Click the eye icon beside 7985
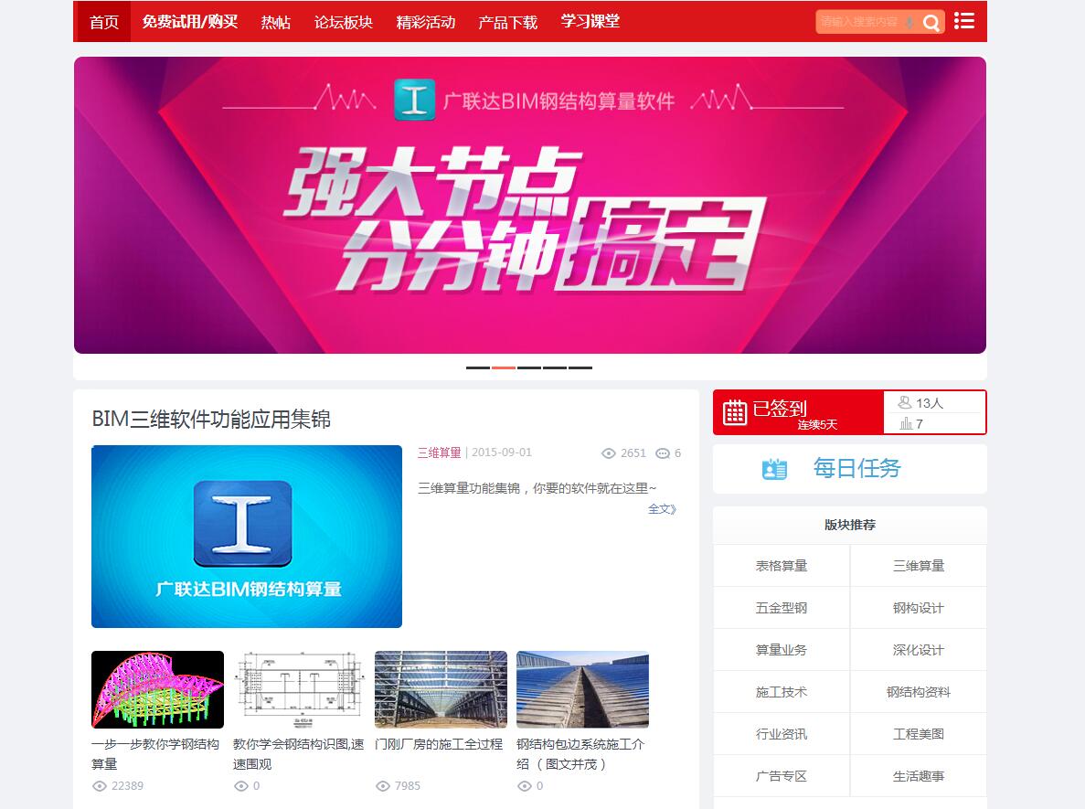 pyautogui.click(x=383, y=786)
